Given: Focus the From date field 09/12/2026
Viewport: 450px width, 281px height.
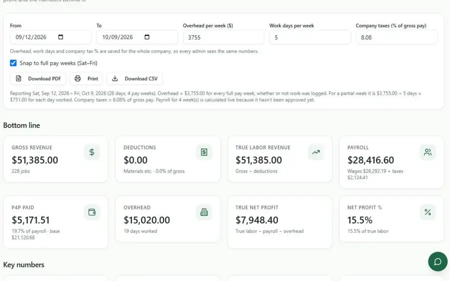Looking at the screenshot, I should pos(50,37).
